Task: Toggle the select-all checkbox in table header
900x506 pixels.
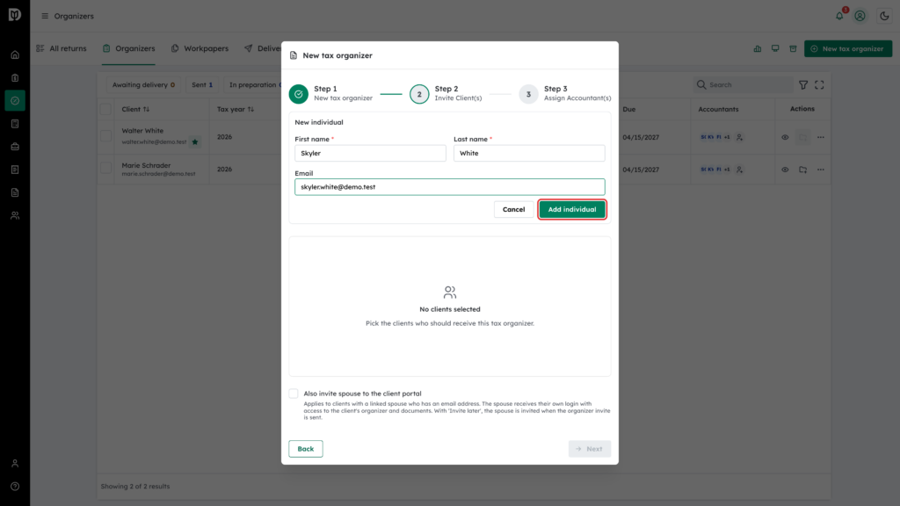Action: point(105,109)
